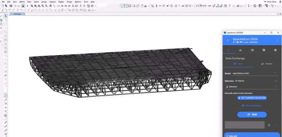Toggle the Send mode in Data Exchange
Image resolution: width=282 pixels, height=137 pixels.
[238, 64]
